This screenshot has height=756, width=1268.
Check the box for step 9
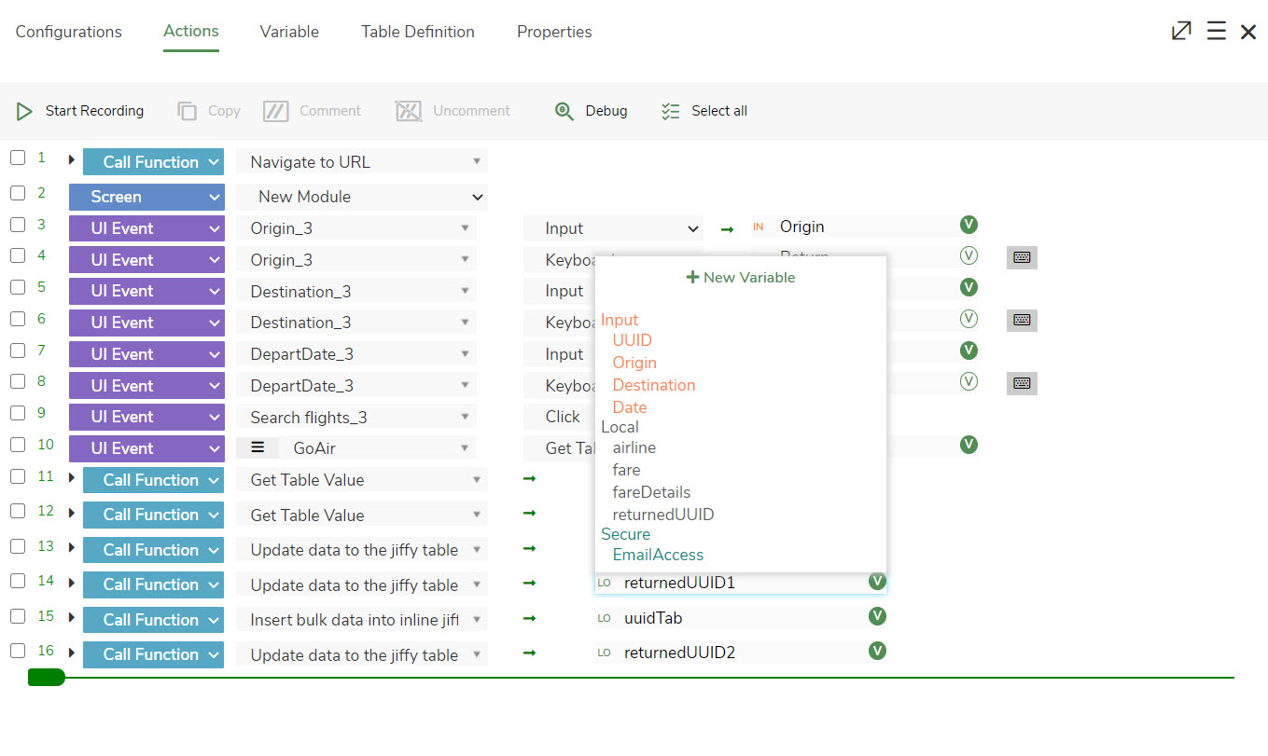coord(18,413)
